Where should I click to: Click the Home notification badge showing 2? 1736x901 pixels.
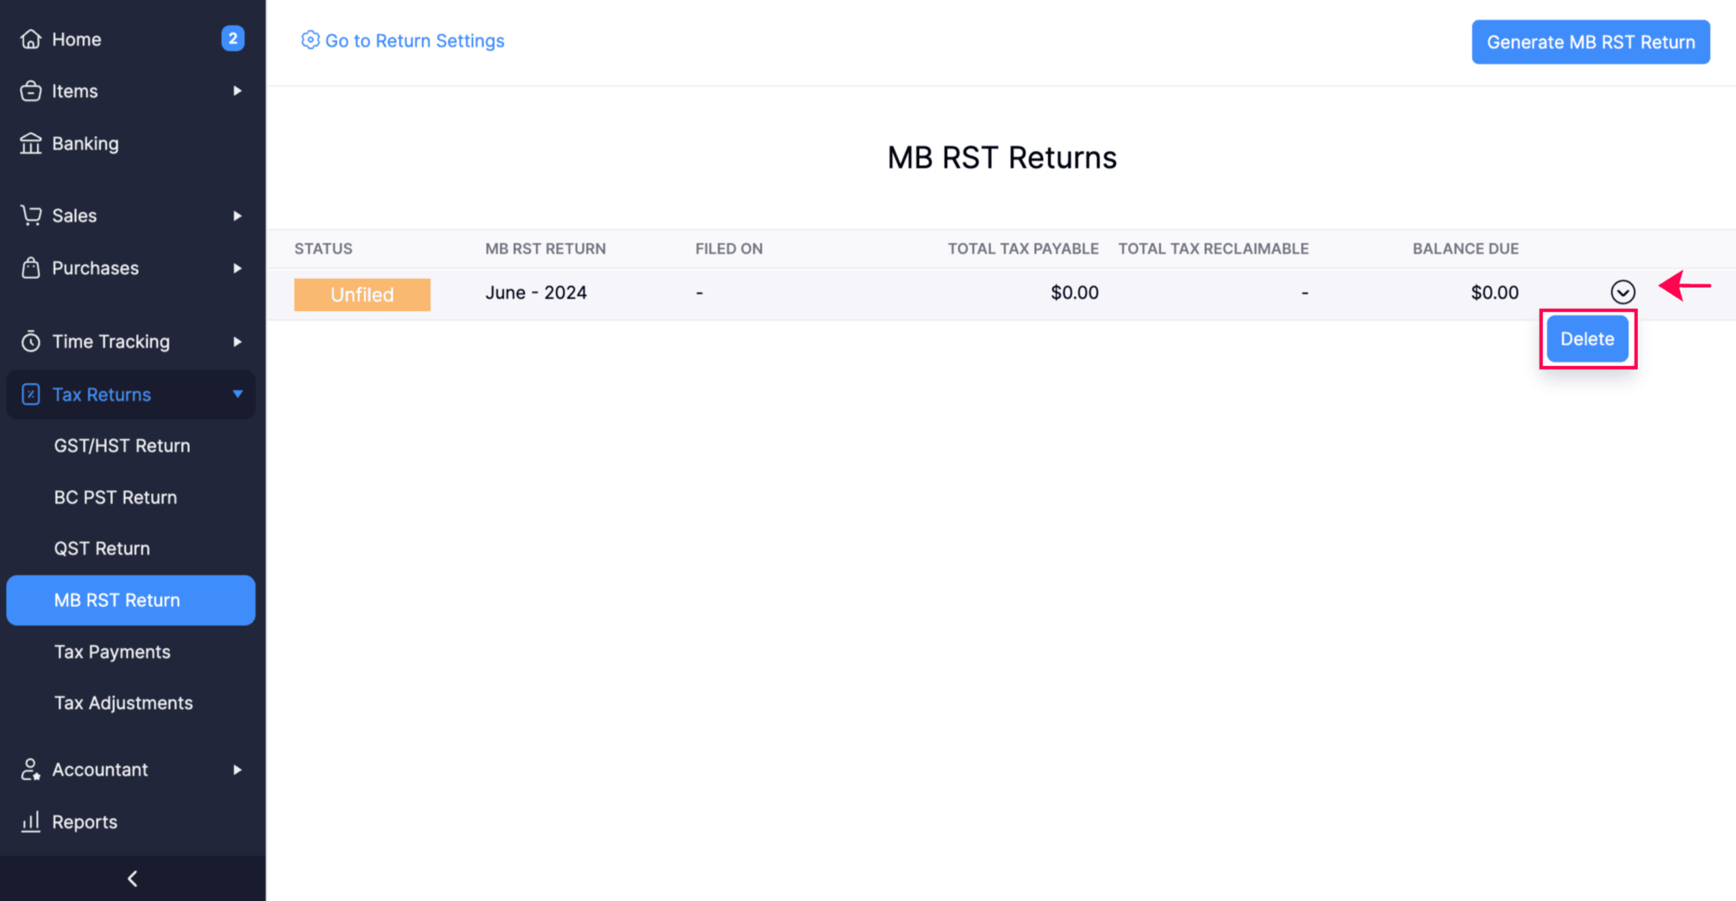[x=233, y=39]
